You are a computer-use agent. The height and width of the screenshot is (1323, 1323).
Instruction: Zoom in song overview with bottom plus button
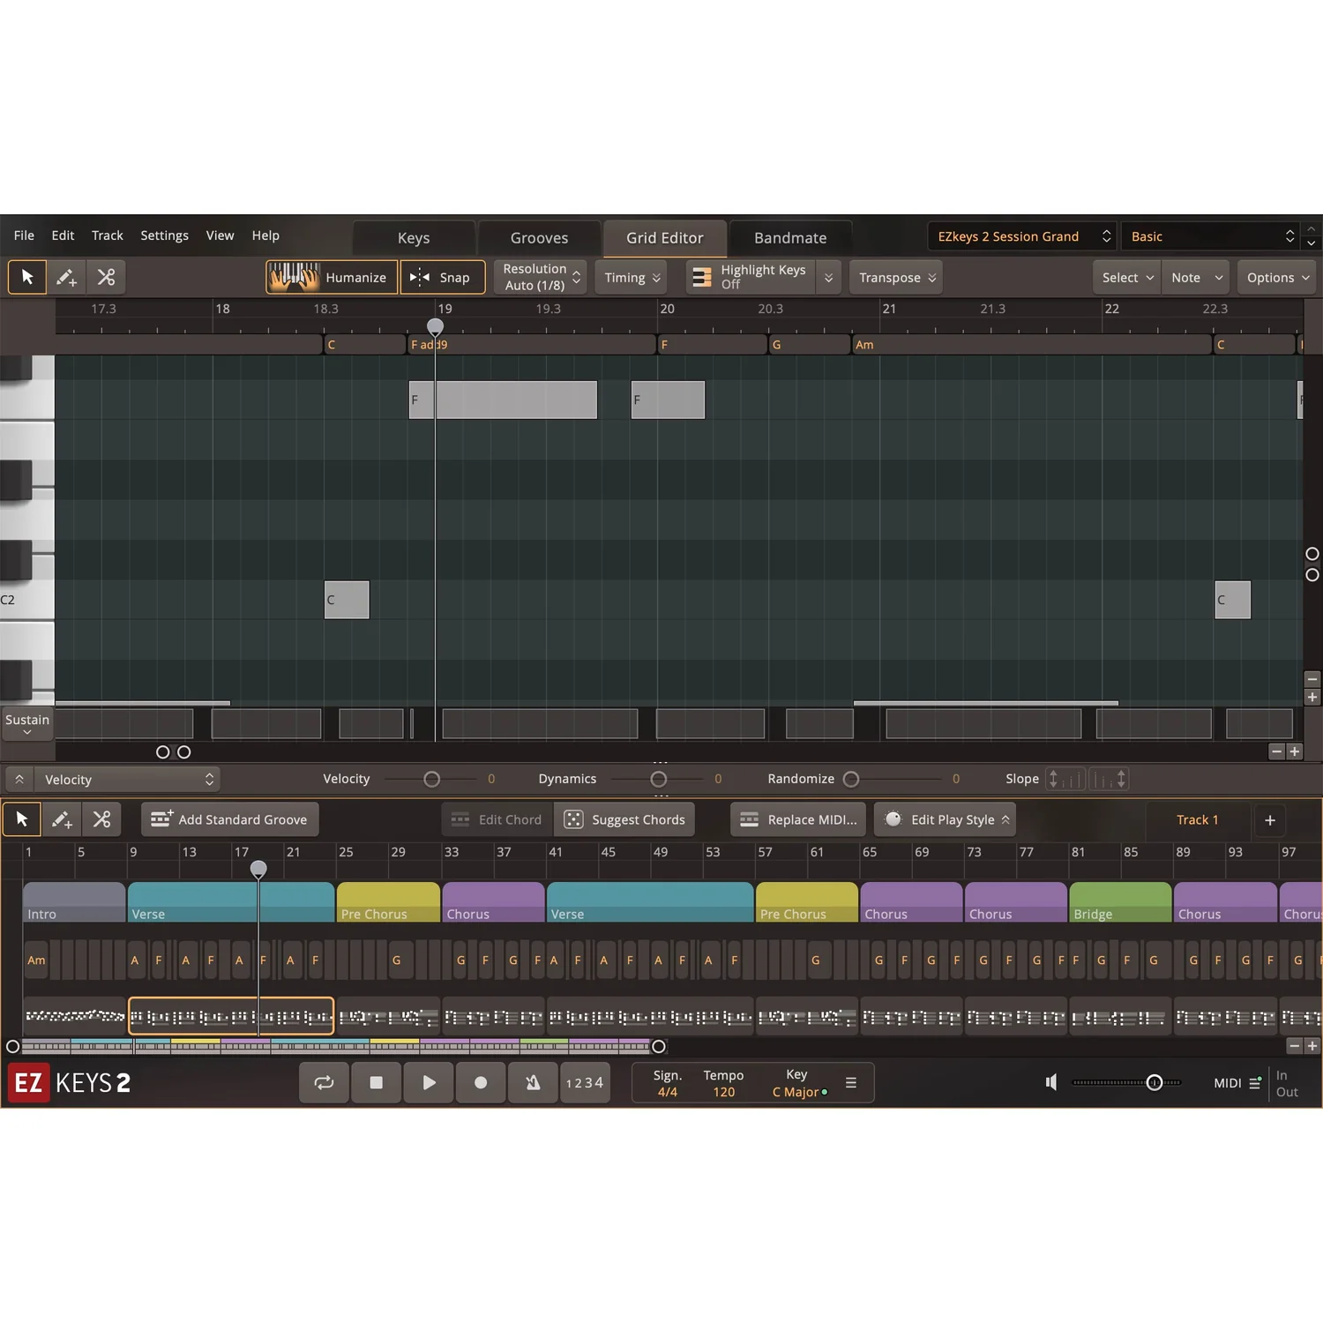click(1312, 1046)
